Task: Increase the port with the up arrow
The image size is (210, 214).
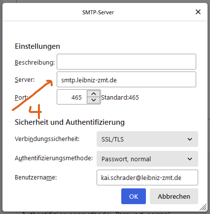Action: pos(94,94)
